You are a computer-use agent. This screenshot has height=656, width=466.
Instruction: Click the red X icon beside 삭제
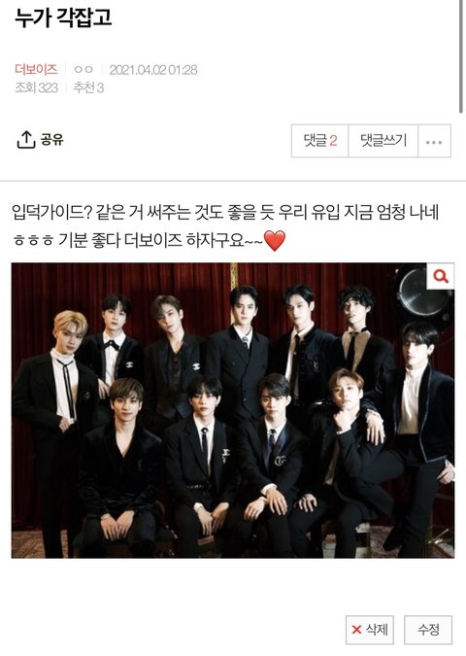tap(356, 629)
